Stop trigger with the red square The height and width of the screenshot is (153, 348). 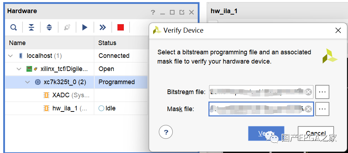(x=121, y=27)
